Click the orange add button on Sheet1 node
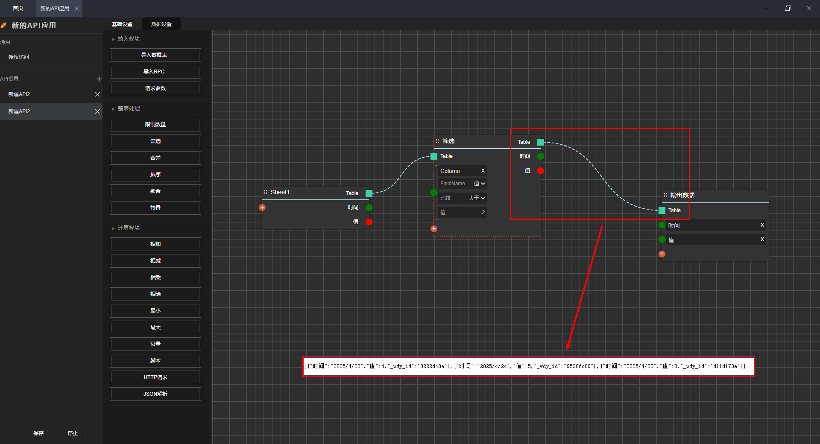The image size is (820, 444). (262, 207)
